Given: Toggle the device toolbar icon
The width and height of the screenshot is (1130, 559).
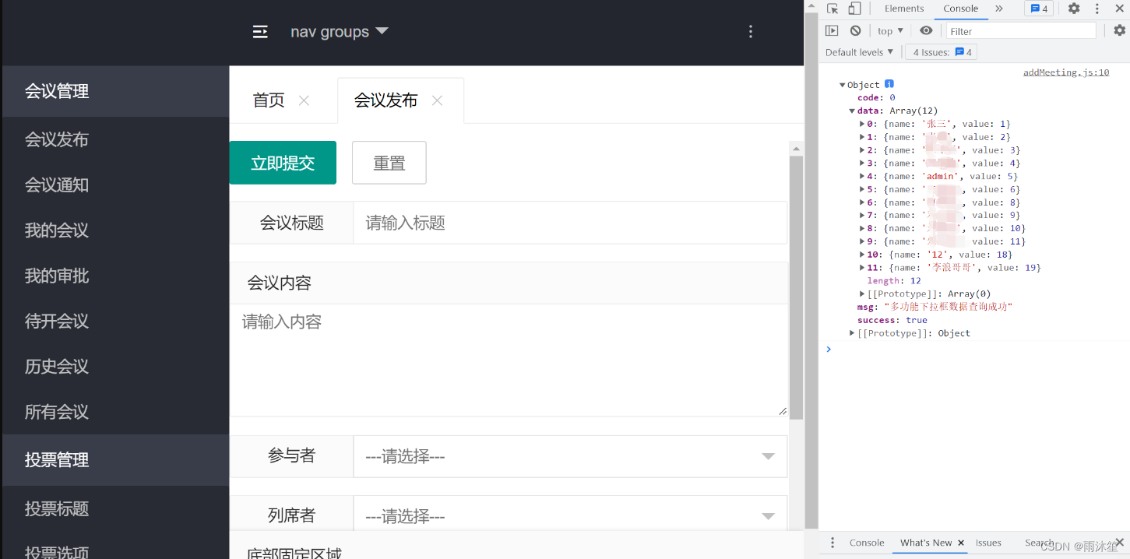Looking at the screenshot, I should [854, 9].
